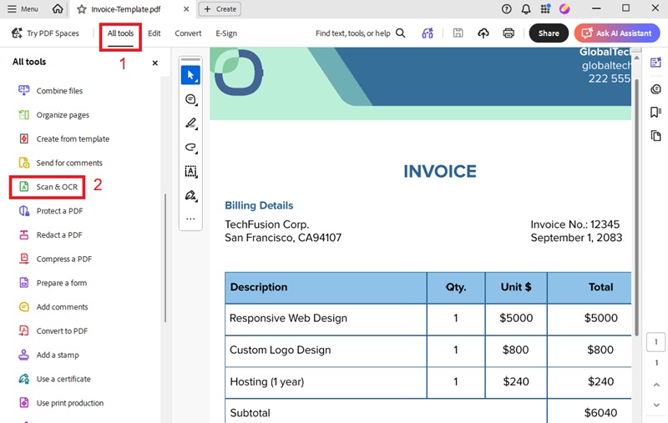668x423 pixels.
Task: Choose the freehand Draw loop tool
Action: (x=190, y=148)
